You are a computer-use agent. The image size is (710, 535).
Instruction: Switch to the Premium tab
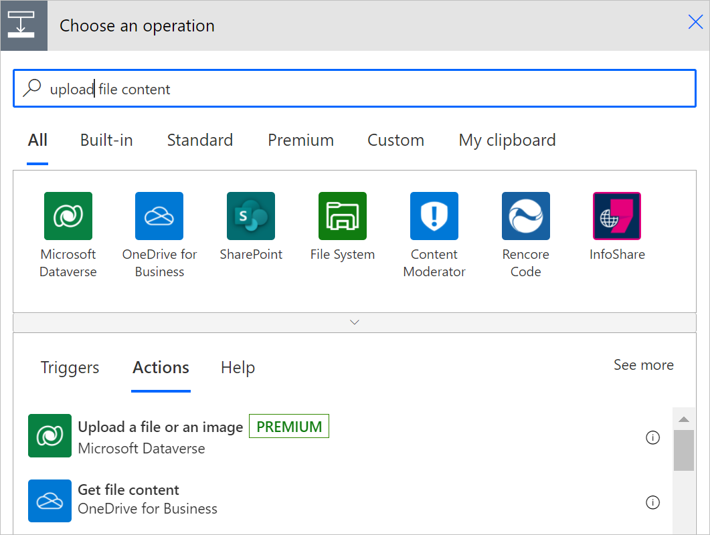(x=300, y=140)
